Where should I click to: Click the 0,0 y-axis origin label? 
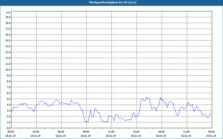pyautogui.click(x=8, y=128)
